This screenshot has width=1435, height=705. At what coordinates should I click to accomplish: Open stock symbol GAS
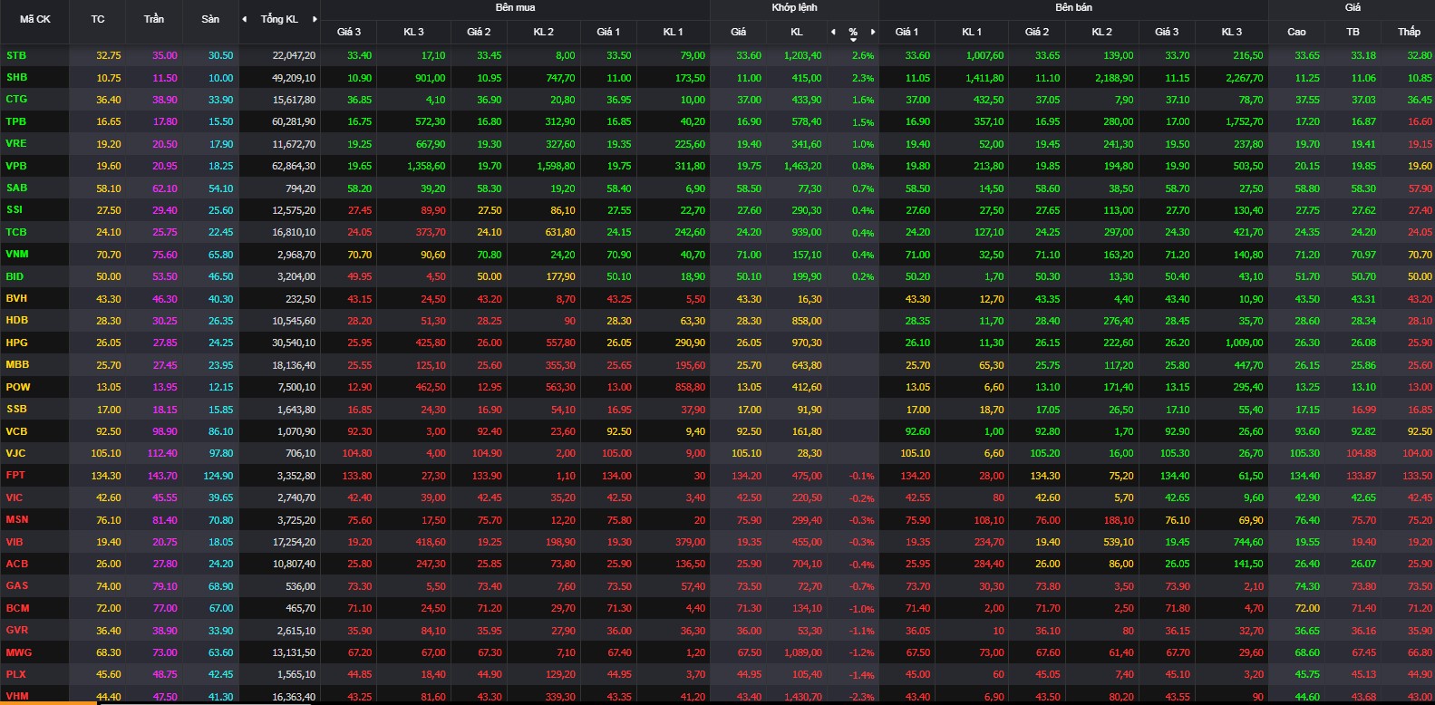(x=16, y=585)
